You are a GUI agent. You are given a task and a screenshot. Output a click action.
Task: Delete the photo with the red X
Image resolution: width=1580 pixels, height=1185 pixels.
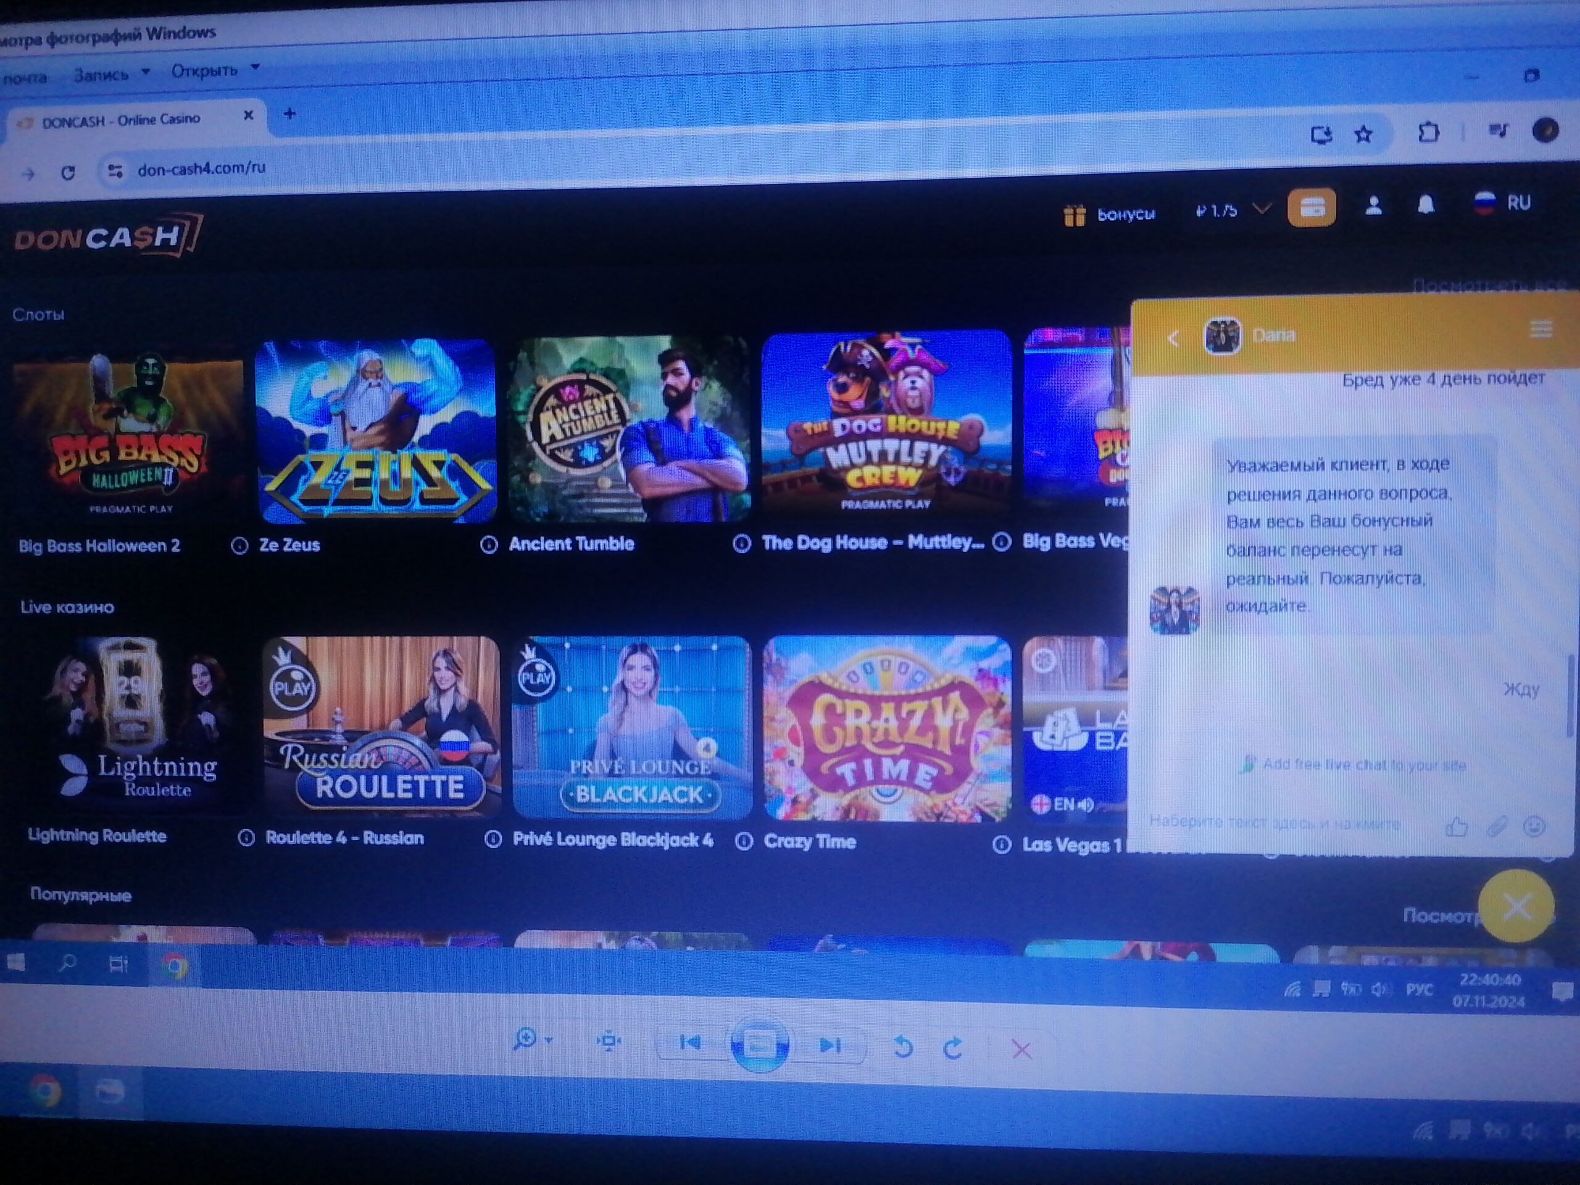tap(1022, 1050)
